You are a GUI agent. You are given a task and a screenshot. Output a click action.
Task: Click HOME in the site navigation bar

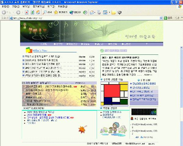point(44,44)
